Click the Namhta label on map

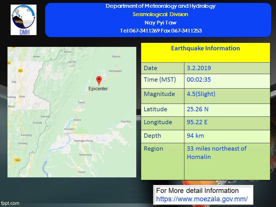coord(126,121)
